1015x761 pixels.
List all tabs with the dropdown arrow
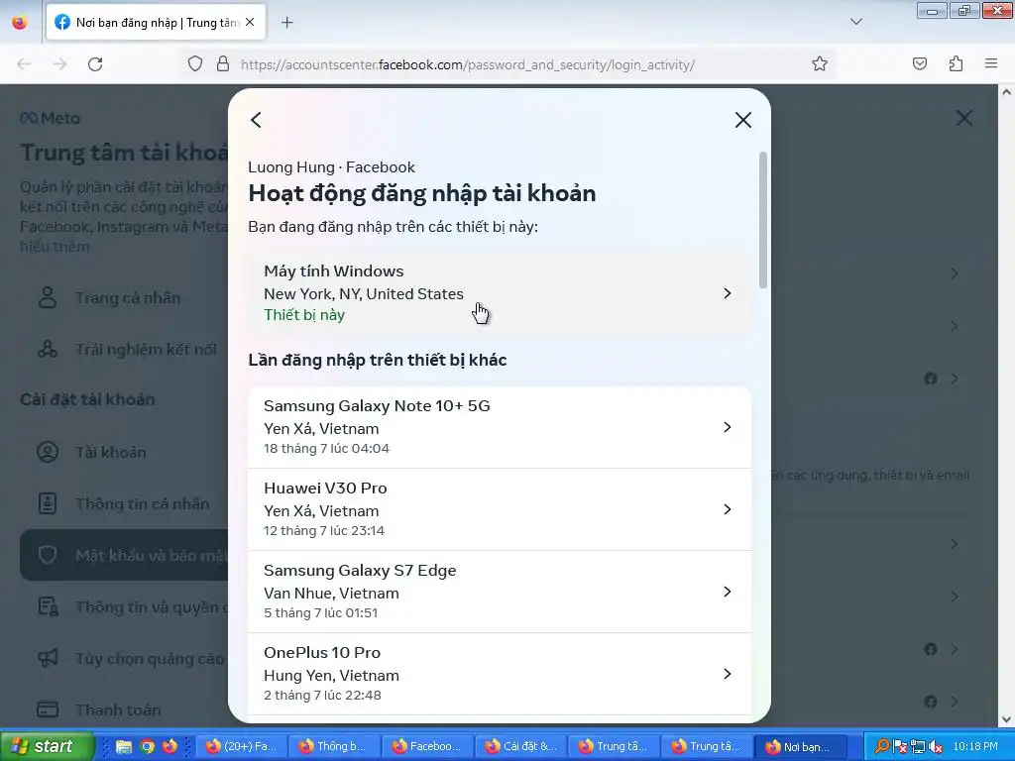[x=855, y=22]
